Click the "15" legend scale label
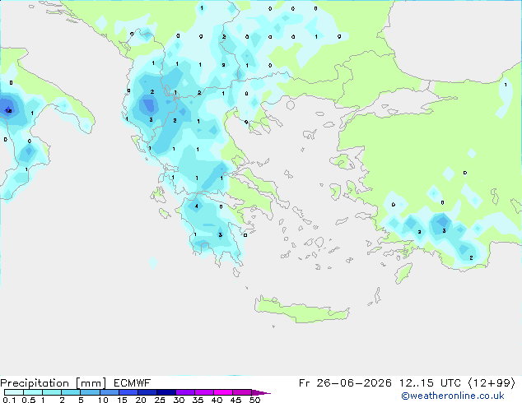This screenshot has height=403, width=522. tap(122, 400)
